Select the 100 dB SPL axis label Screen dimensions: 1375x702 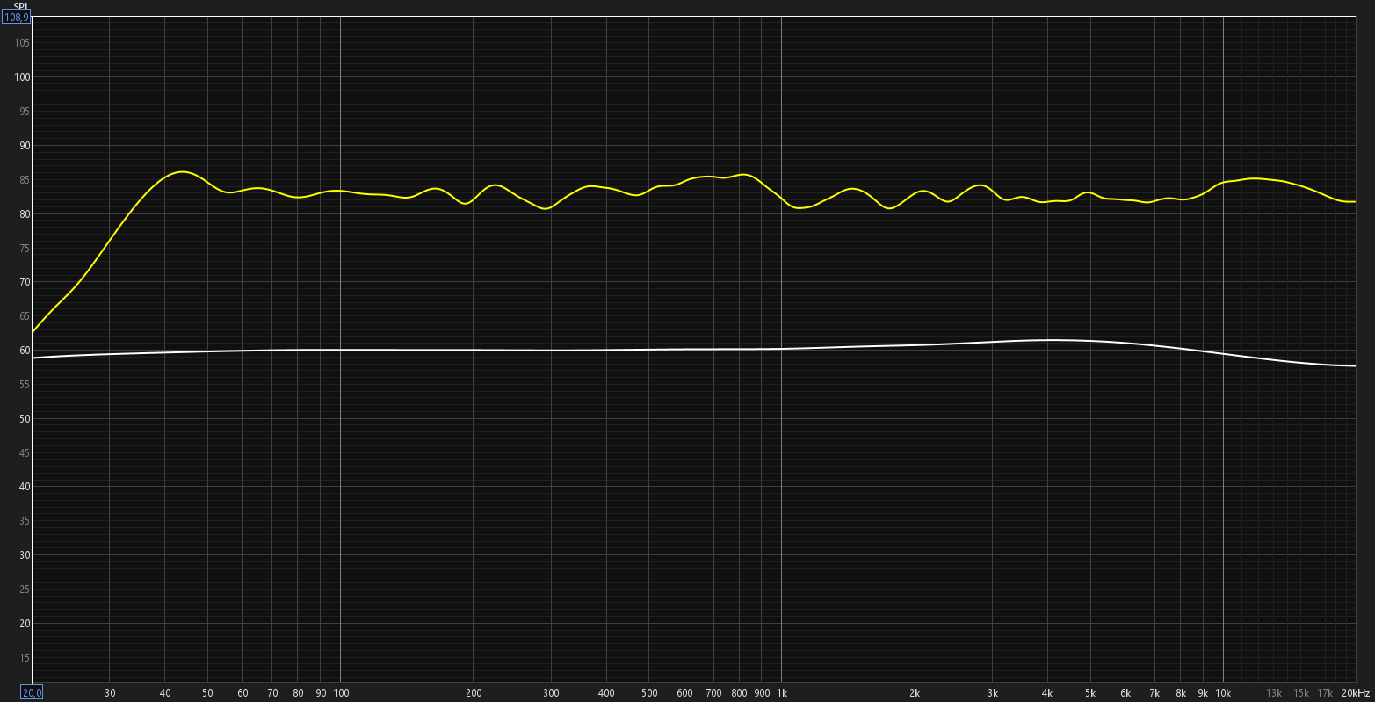22,77
